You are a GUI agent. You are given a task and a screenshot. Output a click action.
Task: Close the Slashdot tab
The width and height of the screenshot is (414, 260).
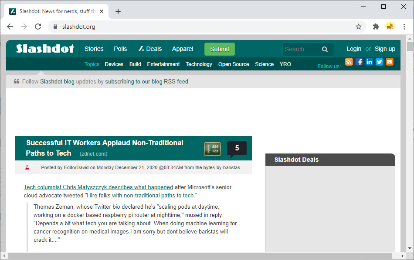tap(102, 11)
